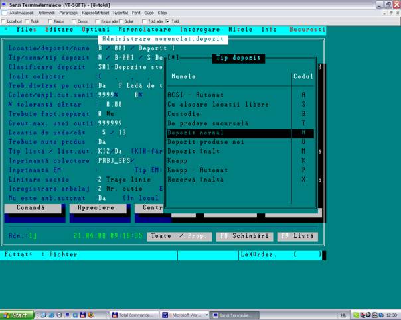
Task: Enable the Kinizsi checkbox
Action: (x=50, y=21)
